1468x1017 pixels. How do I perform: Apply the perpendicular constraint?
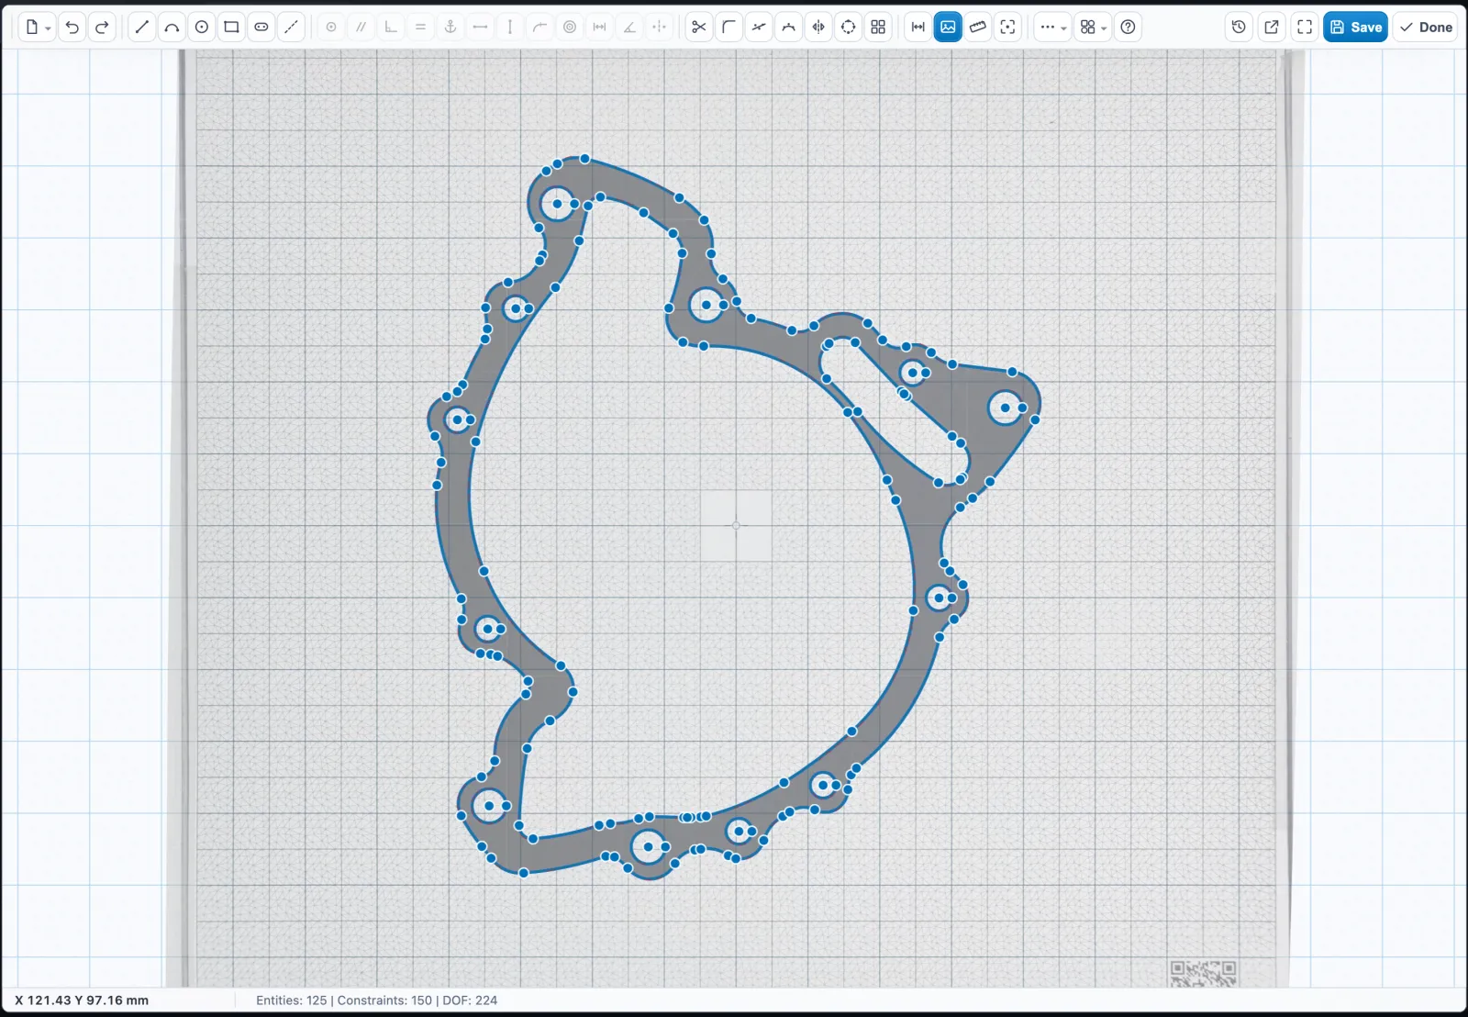[x=391, y=28]
